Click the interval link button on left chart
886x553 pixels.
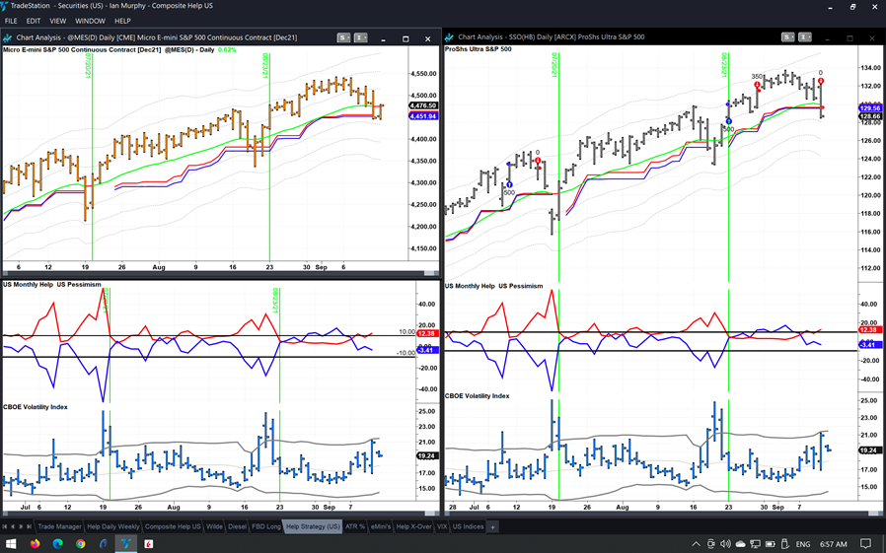(x=360, y=37)
